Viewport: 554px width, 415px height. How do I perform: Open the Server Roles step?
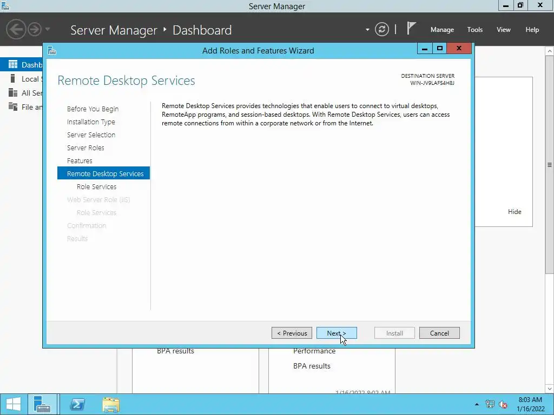[x=85, y=148]
